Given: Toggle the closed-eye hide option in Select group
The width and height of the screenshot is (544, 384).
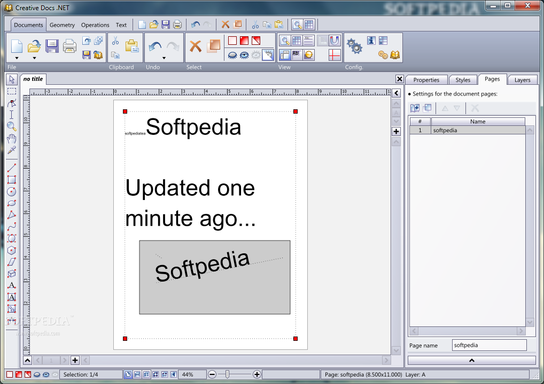Looking at the screenshot, I should click(x=232, y=55).
